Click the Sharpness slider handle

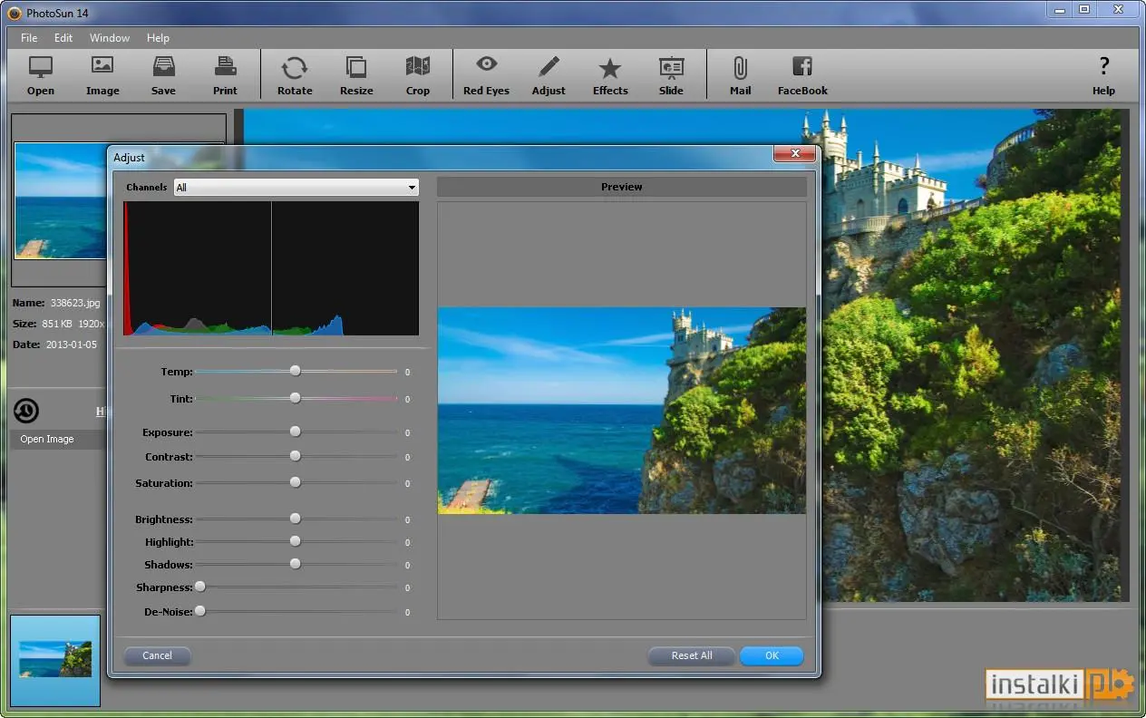point(200,587)
